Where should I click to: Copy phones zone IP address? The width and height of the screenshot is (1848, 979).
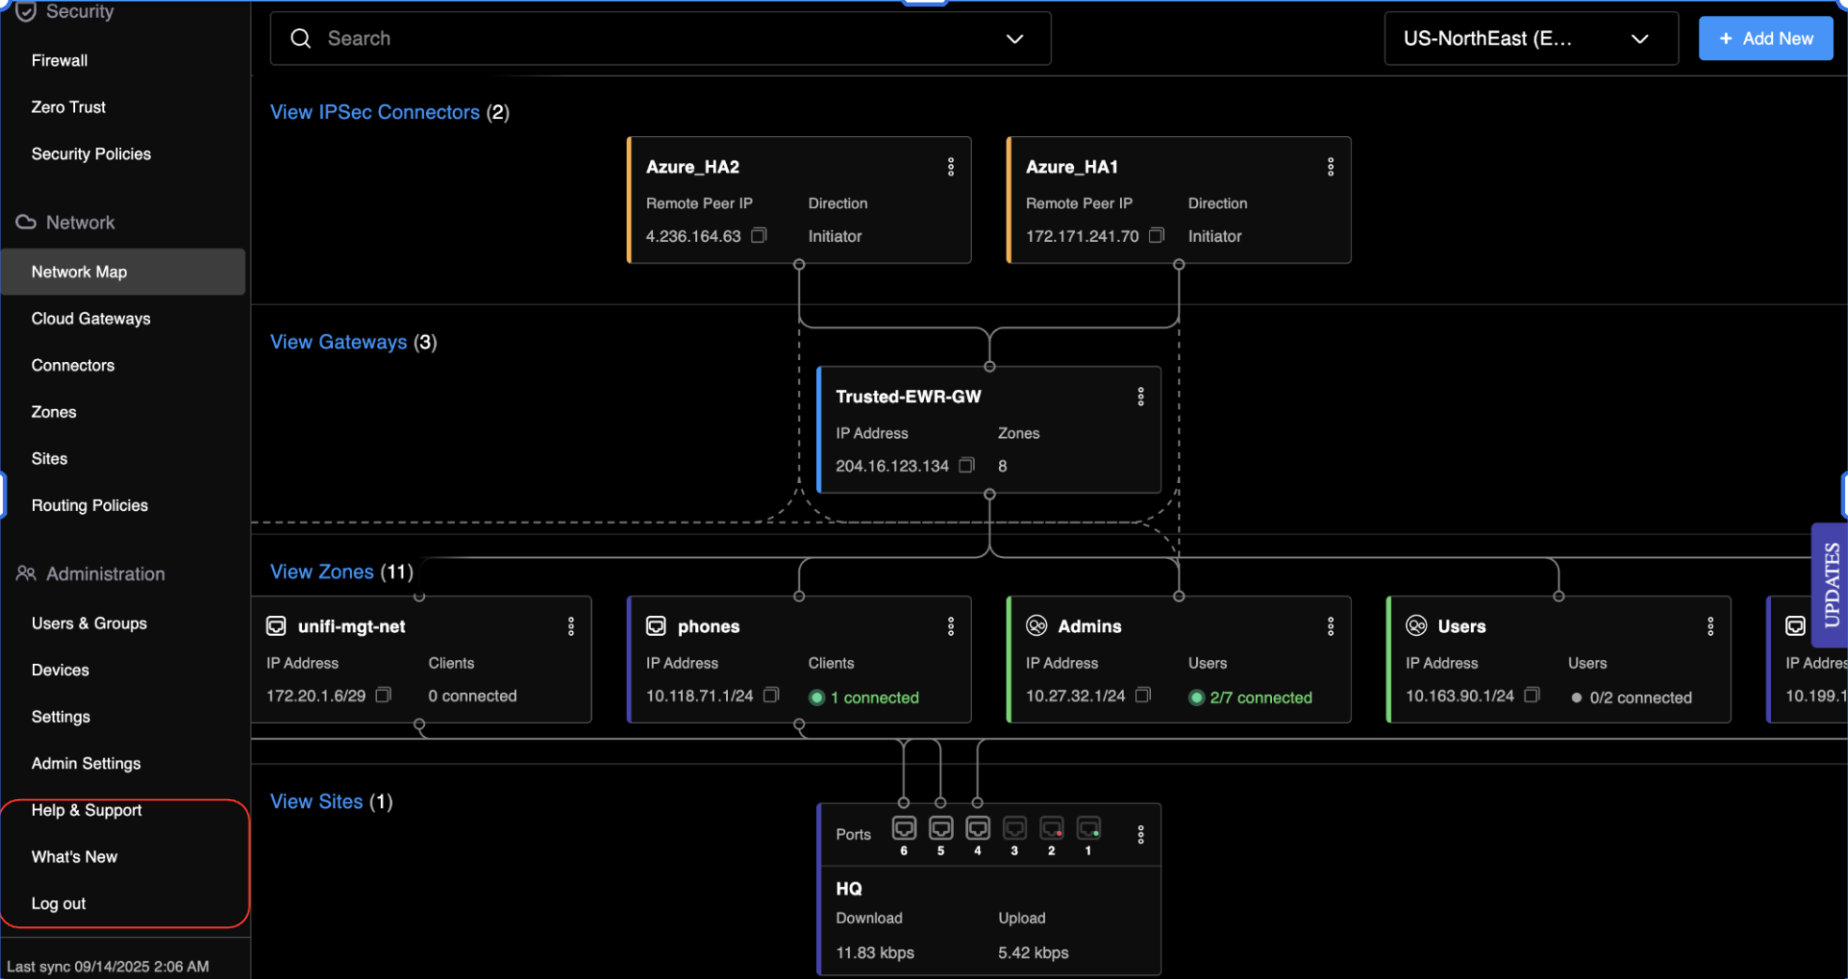(771, 695)
